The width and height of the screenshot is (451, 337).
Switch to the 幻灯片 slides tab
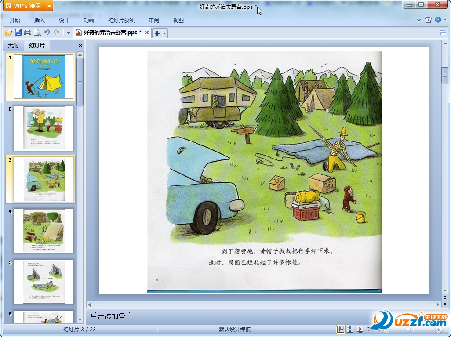[37, 45]
